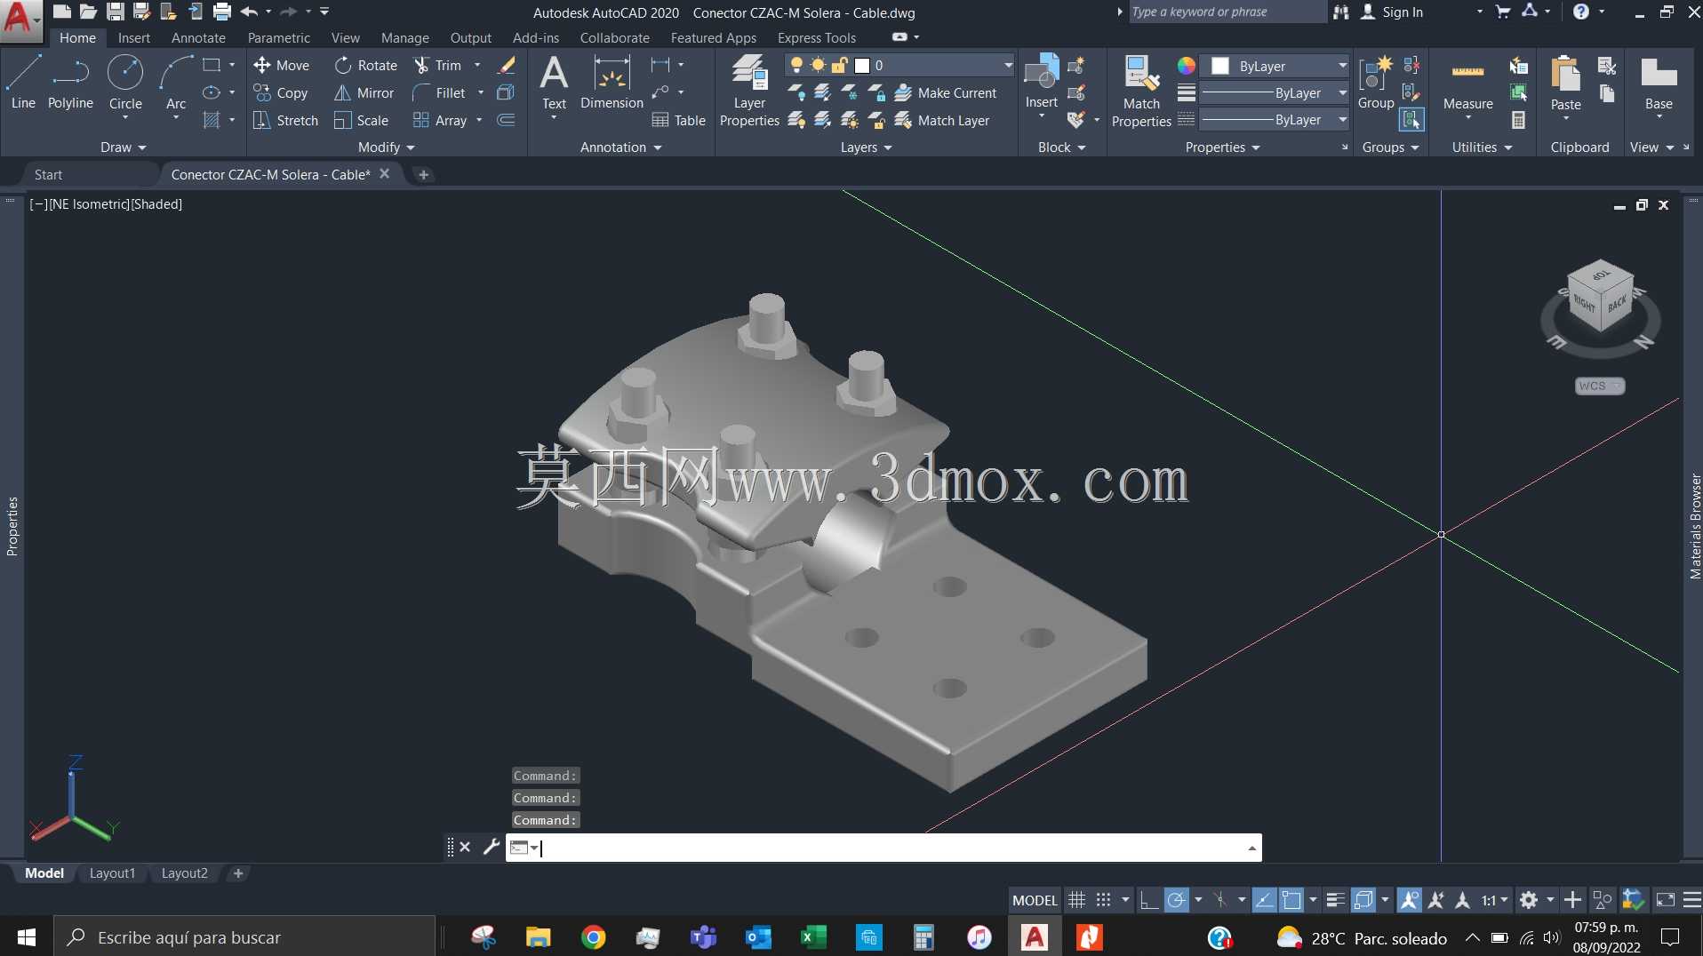Screen dimensions: 1703x956
Task: Open the layer 0 dropdown list
Action: coord(1008,65)
